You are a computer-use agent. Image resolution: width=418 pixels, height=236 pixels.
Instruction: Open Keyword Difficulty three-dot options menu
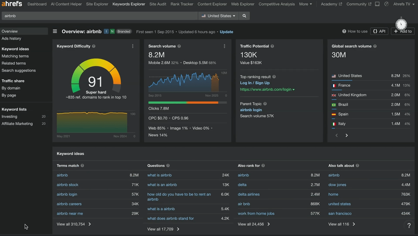point(133,46)
